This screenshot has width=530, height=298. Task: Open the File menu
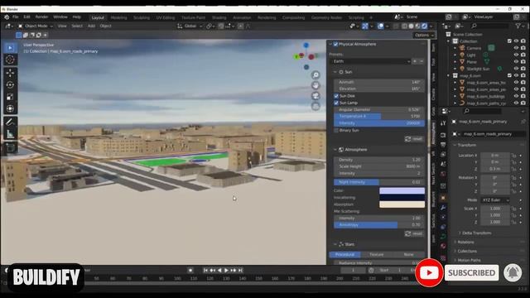(x=16, y=17)
